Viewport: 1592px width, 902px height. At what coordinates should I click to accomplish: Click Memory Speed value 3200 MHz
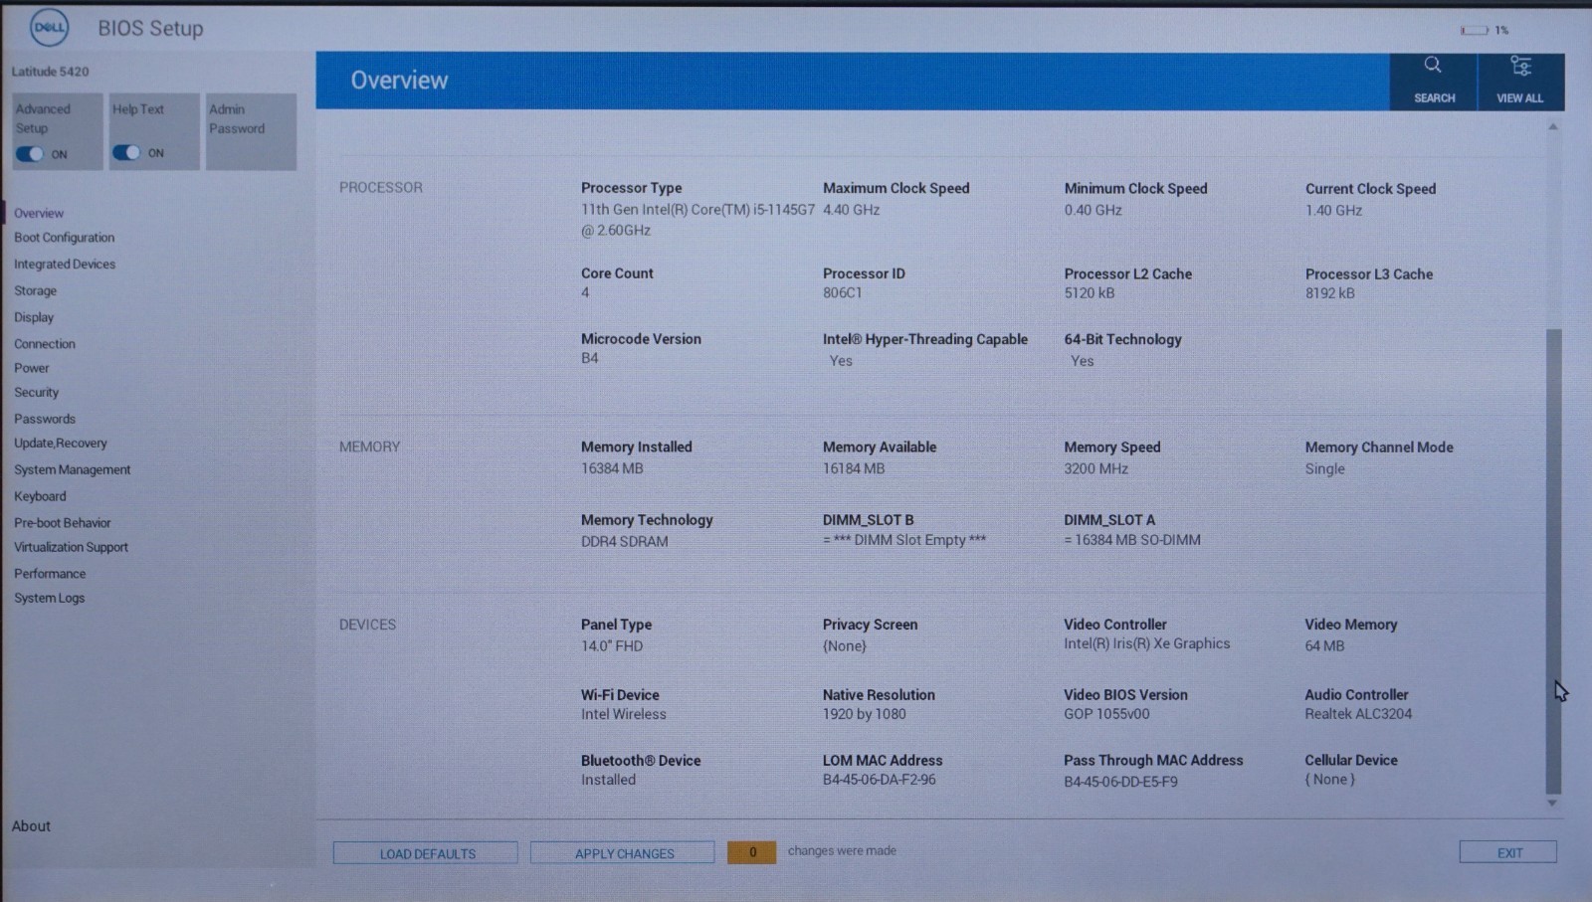click(x=1096, y=468)
